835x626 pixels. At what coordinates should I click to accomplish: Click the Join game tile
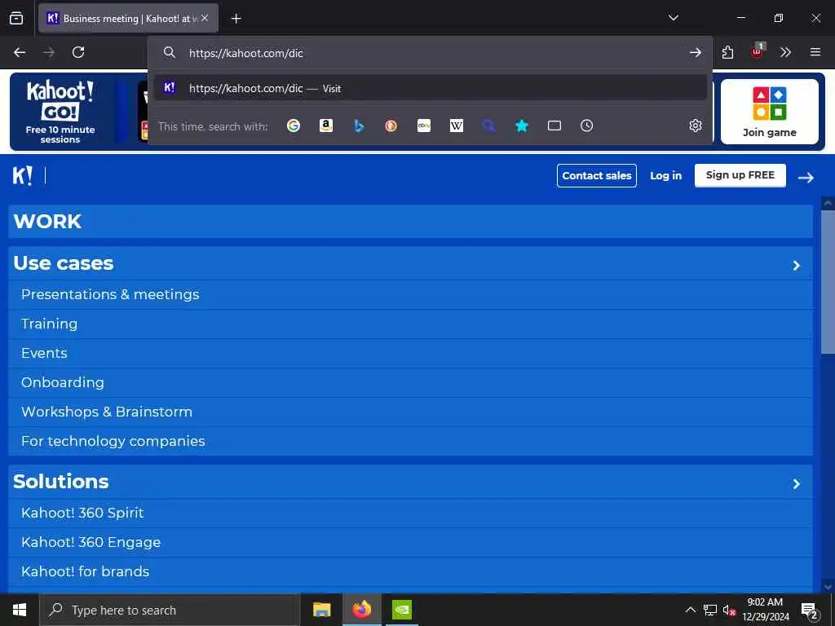point(770,112)
